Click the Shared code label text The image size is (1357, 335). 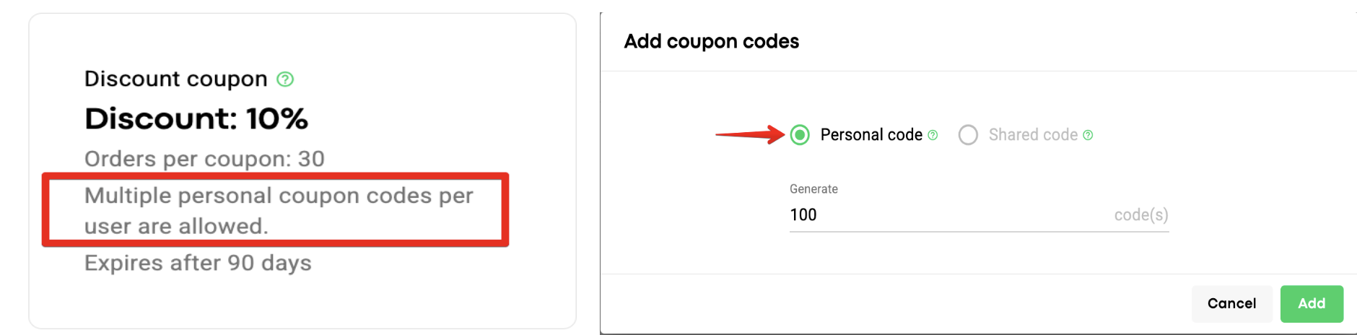tap(1033, 135)
